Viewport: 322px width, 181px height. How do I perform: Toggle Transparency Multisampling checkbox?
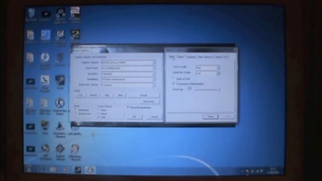click(x=174, y=84)
